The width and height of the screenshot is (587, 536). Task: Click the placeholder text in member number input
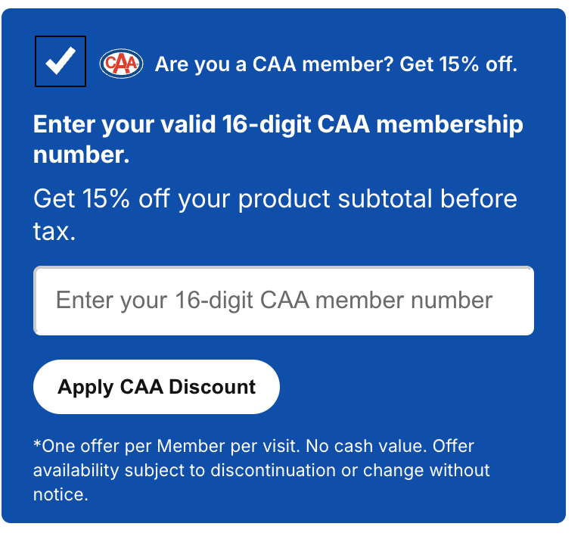(274, 301)
